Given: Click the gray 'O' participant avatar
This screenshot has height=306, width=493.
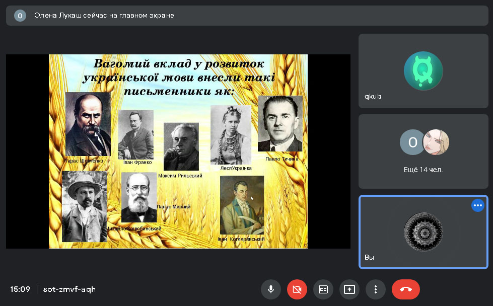Looking at the screenshot, I should (412, 142).
